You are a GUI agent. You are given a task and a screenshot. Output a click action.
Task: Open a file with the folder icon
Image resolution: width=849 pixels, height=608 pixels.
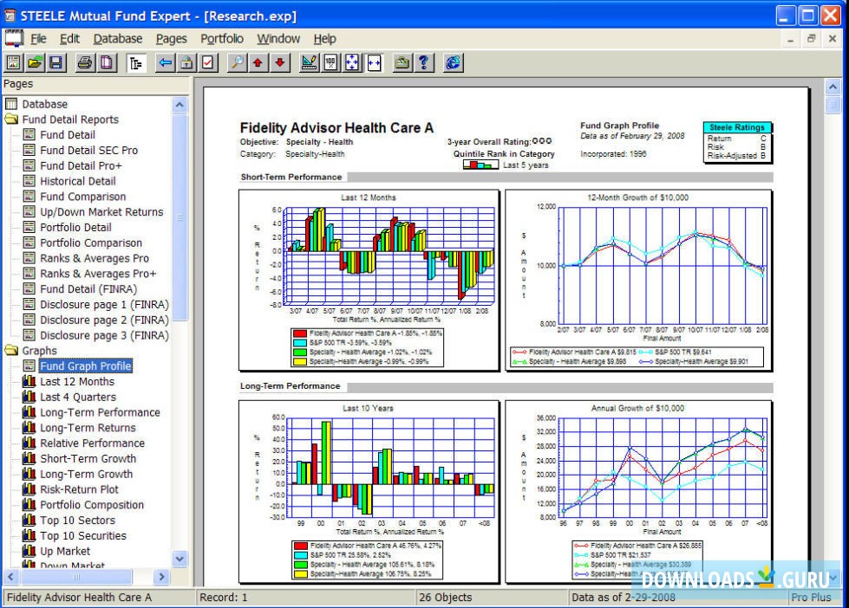coord(35,62)
